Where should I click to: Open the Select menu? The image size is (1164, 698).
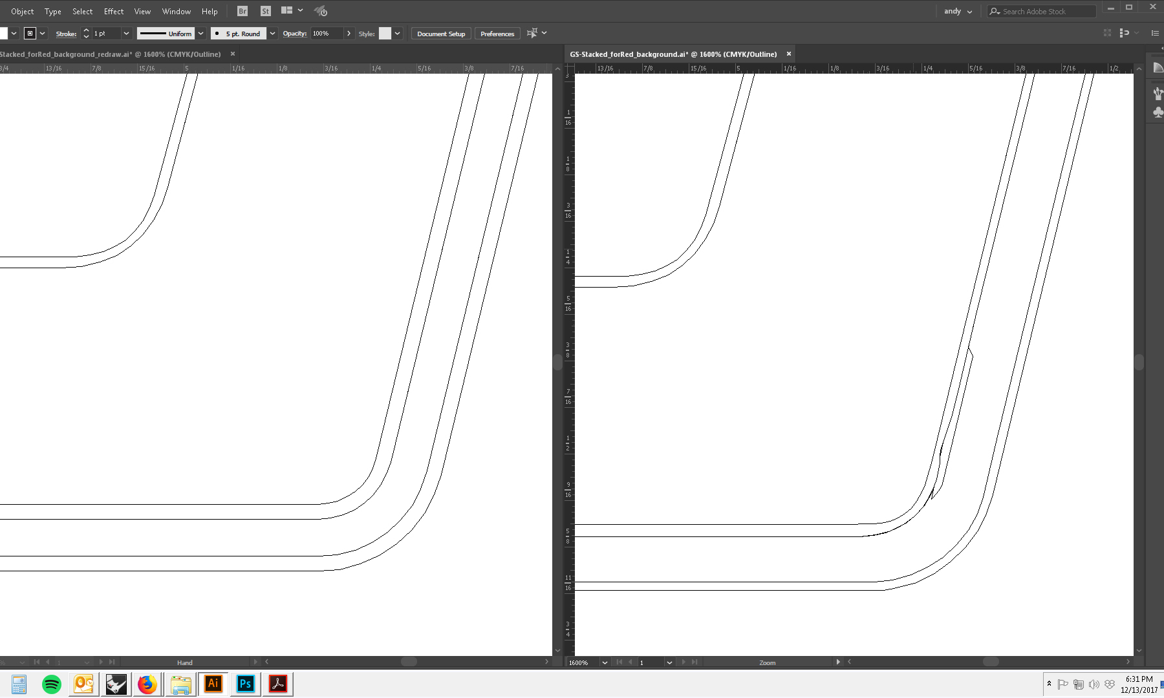82,11
